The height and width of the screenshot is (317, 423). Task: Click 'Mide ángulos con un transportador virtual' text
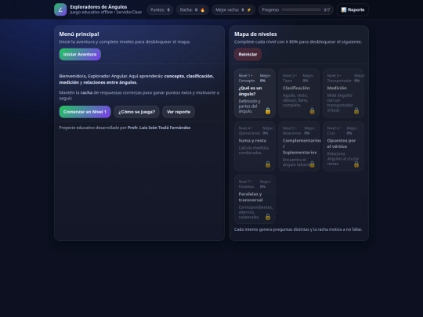pos(340,103)
